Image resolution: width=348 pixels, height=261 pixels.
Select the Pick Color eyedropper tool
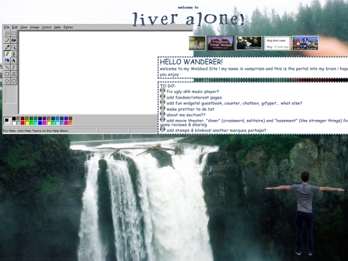7,47
